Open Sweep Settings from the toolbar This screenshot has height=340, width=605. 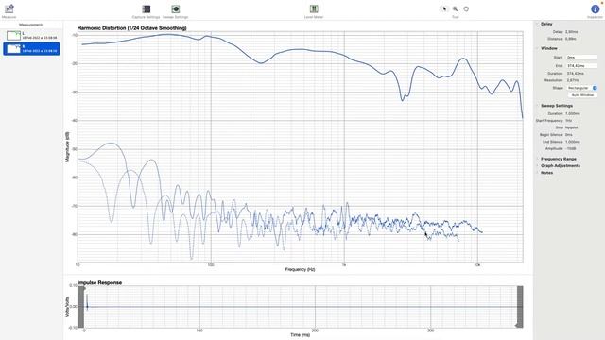(x=176, y=8)
